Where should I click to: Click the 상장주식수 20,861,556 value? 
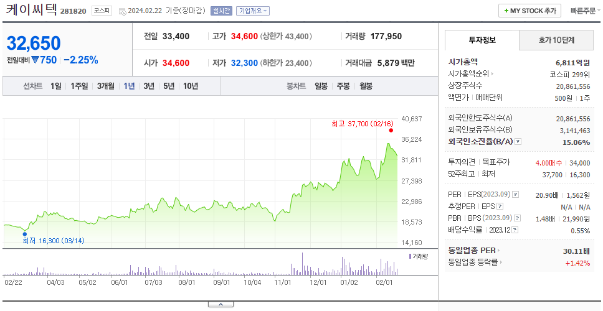pos(573,86)
